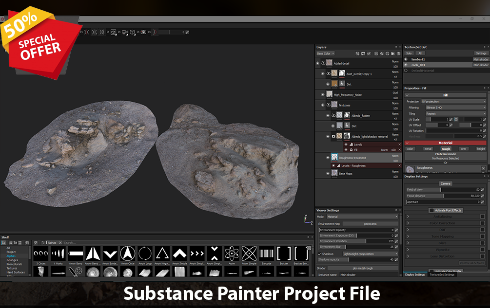Click pencil icon beside Environment Rotation
Image resolution: width=490 pixels, height=308 pixels.
point(396,241)
